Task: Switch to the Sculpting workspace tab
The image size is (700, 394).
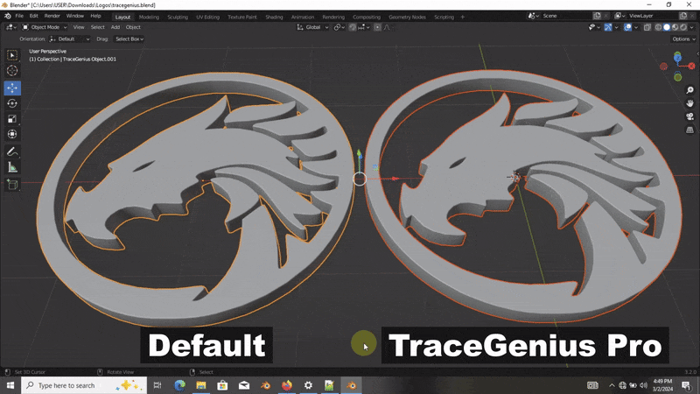Action: [x=178, y=17]
